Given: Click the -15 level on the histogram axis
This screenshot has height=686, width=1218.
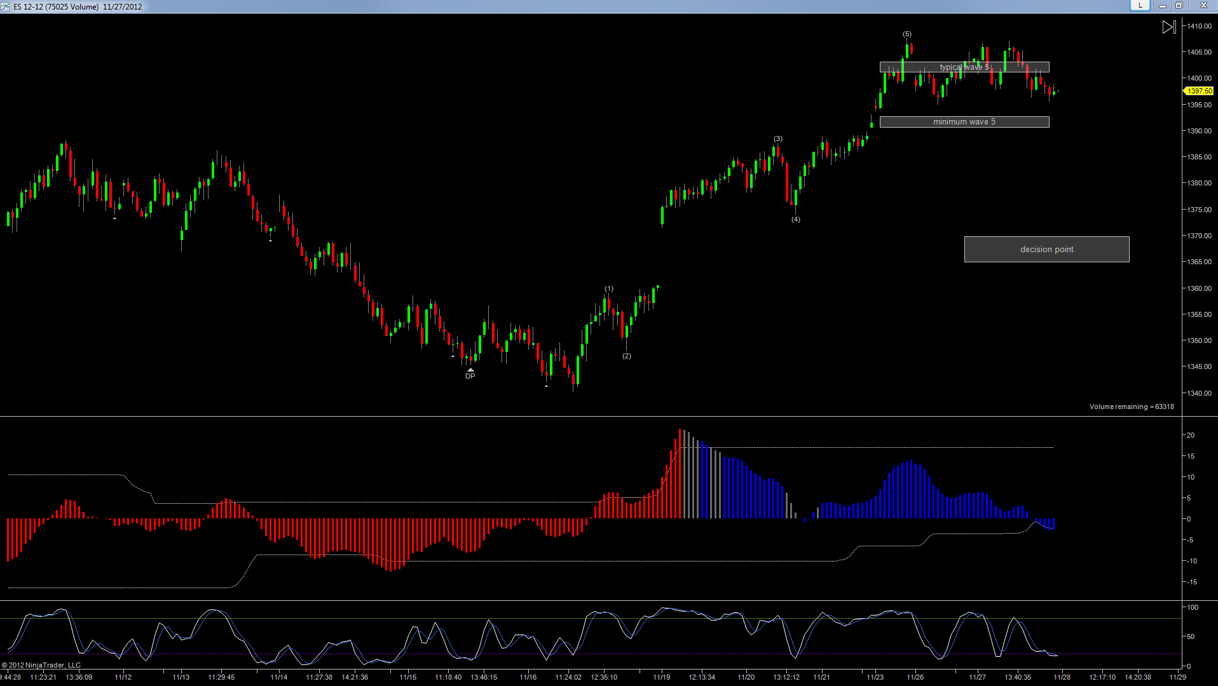Looking at the screenshot, I should [1191, 582].
